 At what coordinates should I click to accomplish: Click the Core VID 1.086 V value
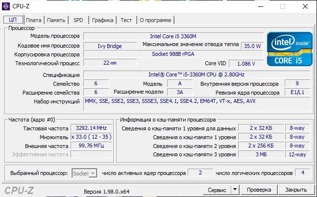[x=246, y=64]
